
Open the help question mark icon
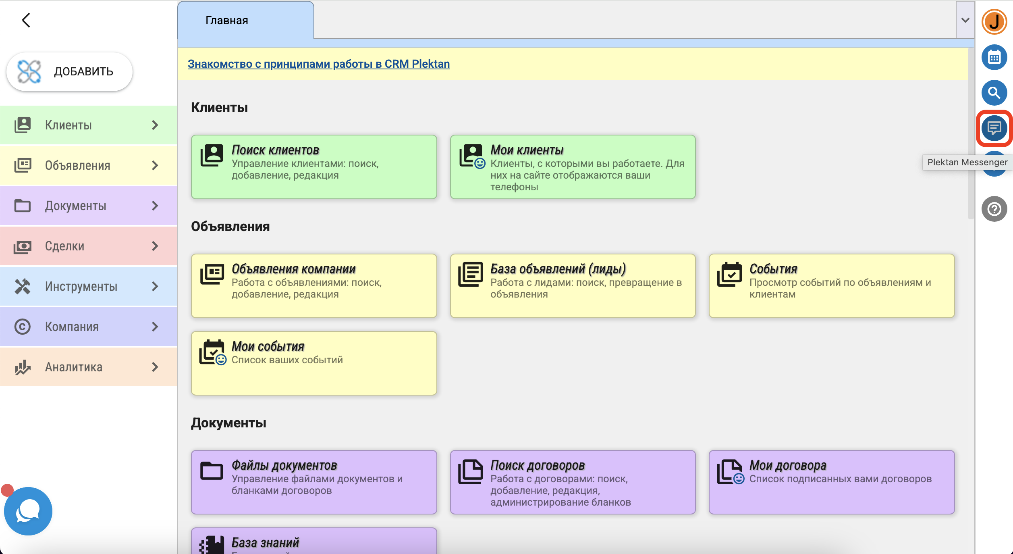pos(994,209)
